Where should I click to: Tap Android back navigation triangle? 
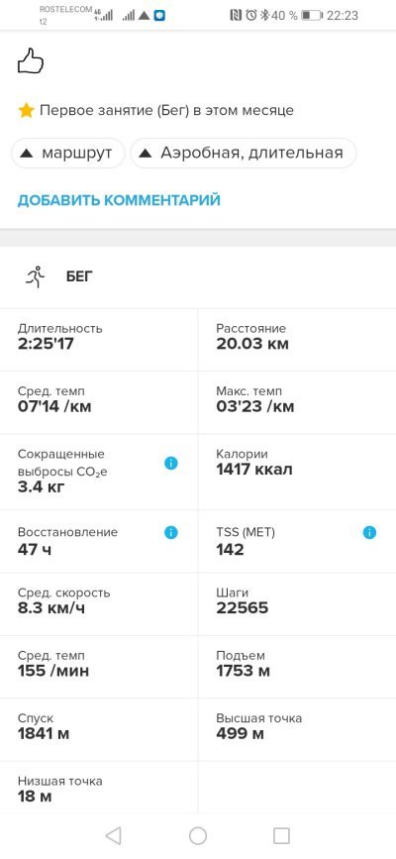(x=113, y=835)
